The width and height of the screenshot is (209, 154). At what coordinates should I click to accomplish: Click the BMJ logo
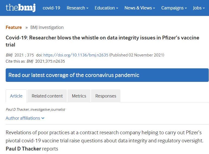click(21, 8)
